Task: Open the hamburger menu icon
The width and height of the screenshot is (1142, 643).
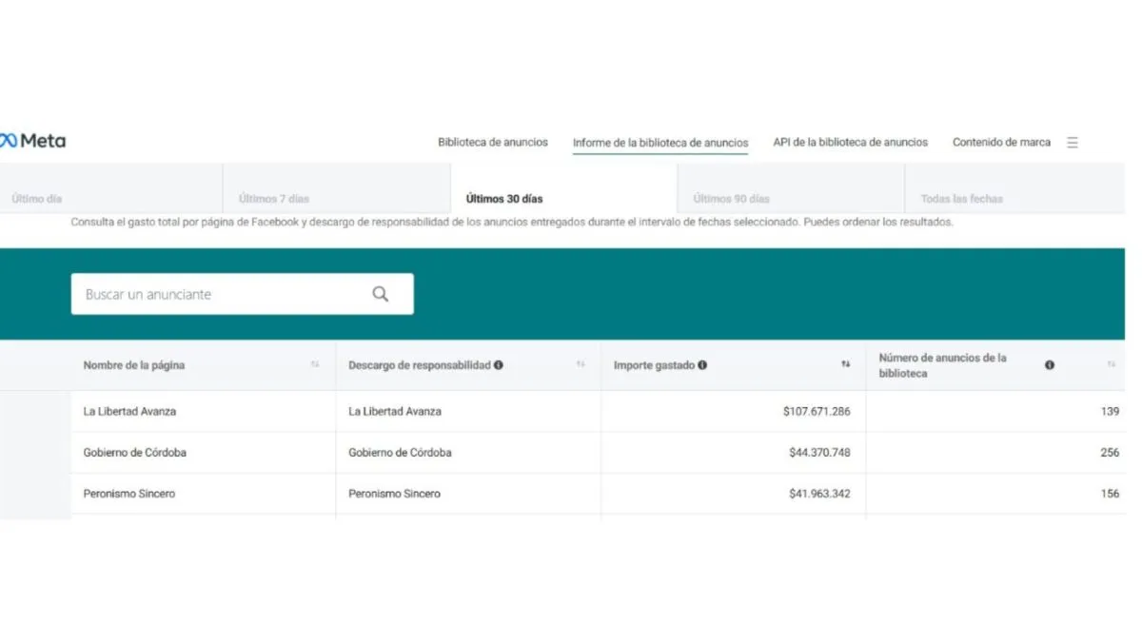Action: point(1073,143)
